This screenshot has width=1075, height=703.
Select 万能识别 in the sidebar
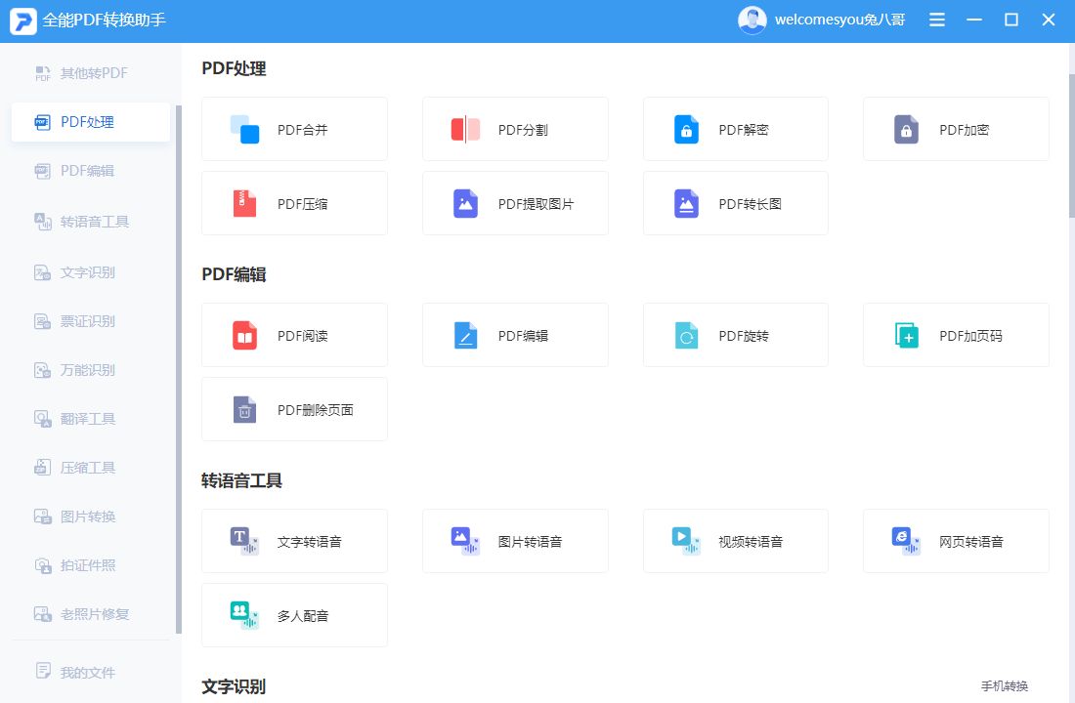point(91,370)
